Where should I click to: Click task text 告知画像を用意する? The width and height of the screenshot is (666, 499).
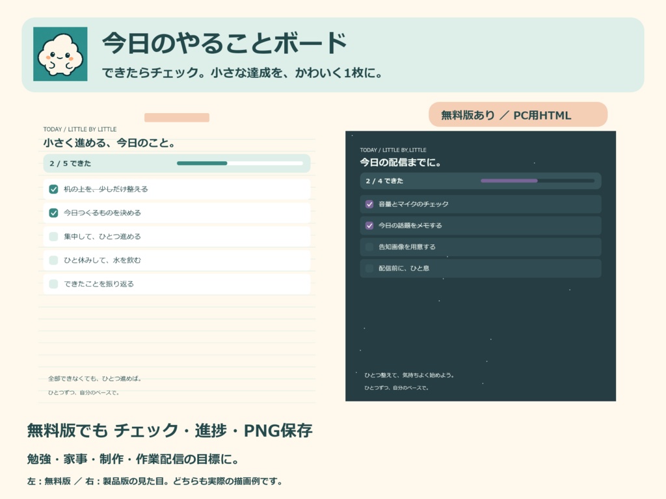point(407,247)
